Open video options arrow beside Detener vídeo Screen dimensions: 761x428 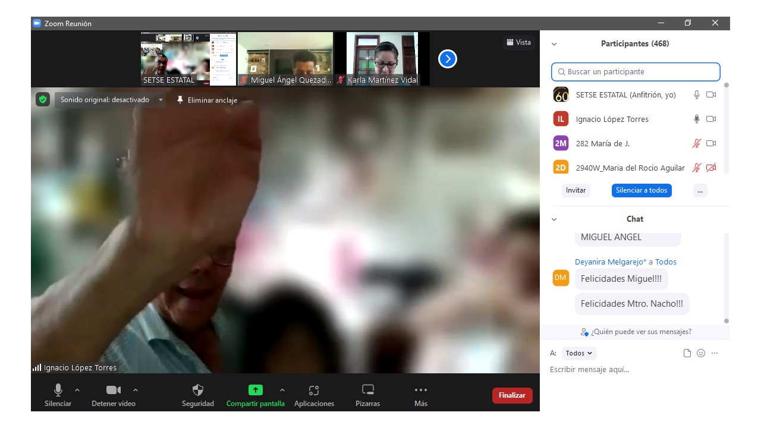click(136, 390)
